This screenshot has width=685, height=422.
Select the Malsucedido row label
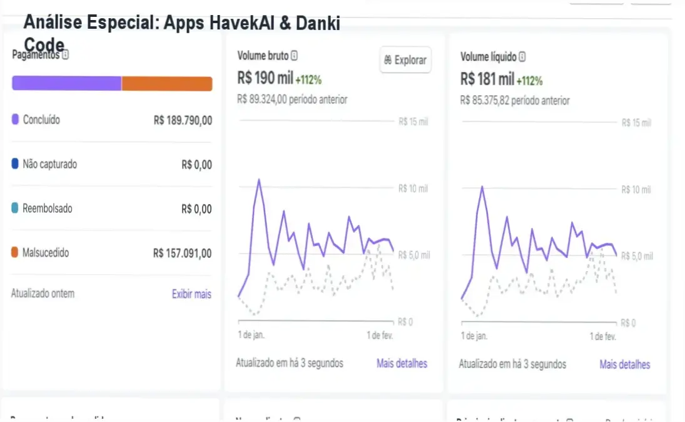point(46,253)
